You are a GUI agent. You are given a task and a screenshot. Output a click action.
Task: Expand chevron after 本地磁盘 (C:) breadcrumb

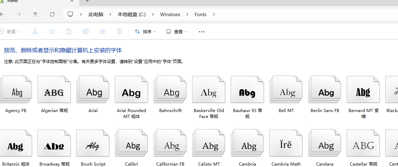(x=153, y=14)
